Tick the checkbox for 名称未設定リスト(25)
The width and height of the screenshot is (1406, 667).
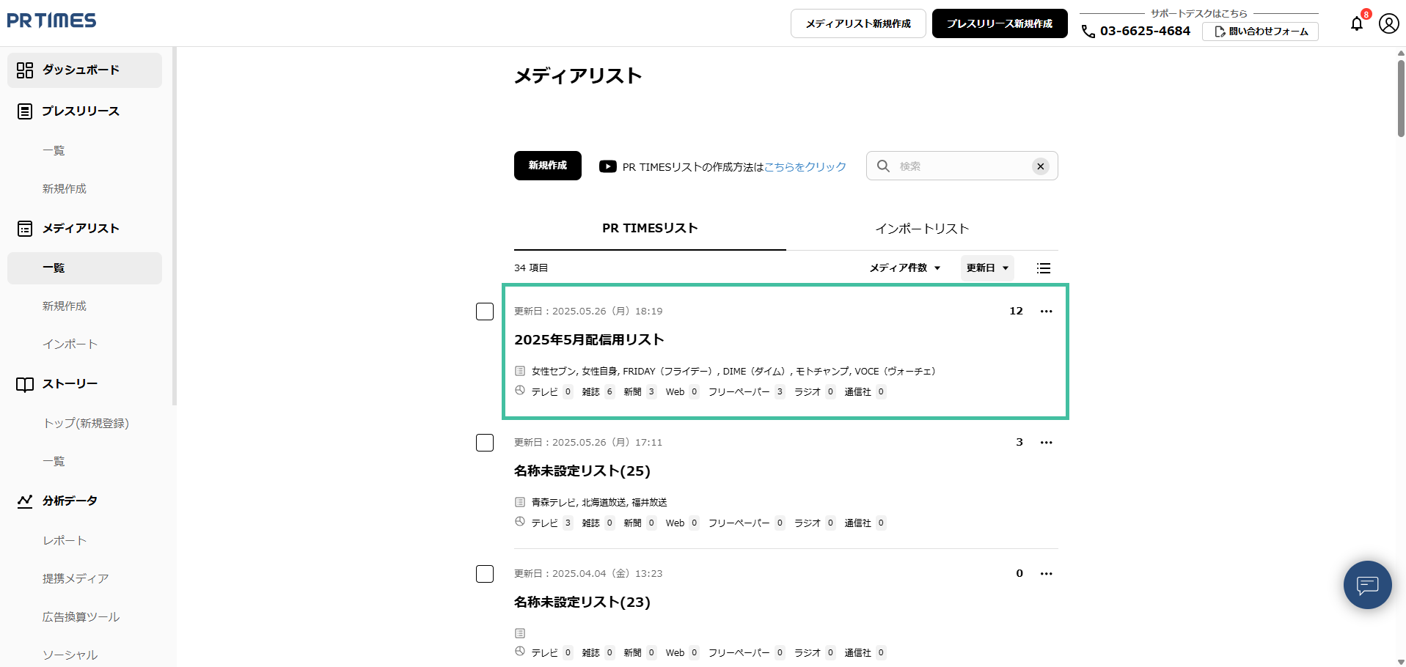click(x=485, y=443)
